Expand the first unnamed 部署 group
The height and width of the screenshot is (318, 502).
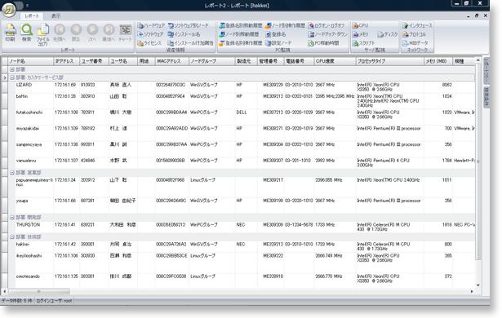[x=12, y=69]
